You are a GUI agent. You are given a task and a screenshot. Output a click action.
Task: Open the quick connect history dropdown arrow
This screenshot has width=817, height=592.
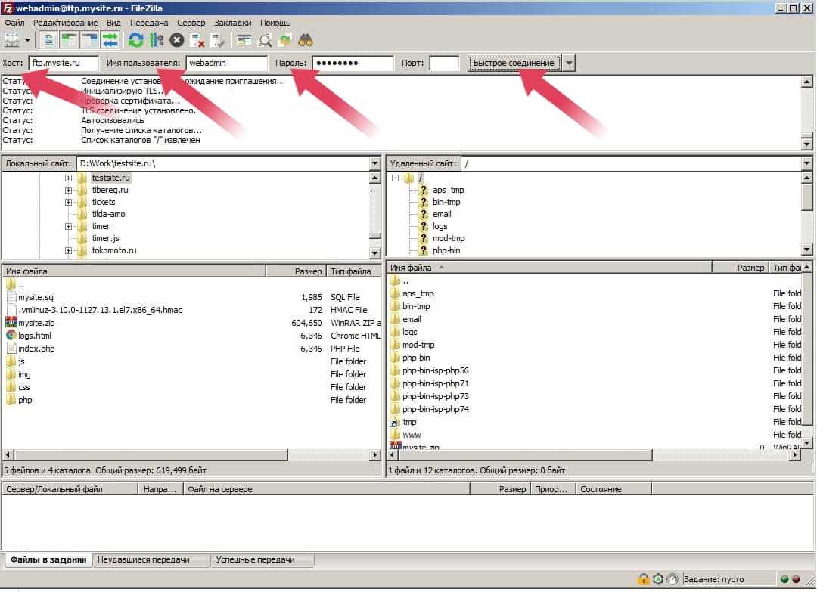pos(569,63)
